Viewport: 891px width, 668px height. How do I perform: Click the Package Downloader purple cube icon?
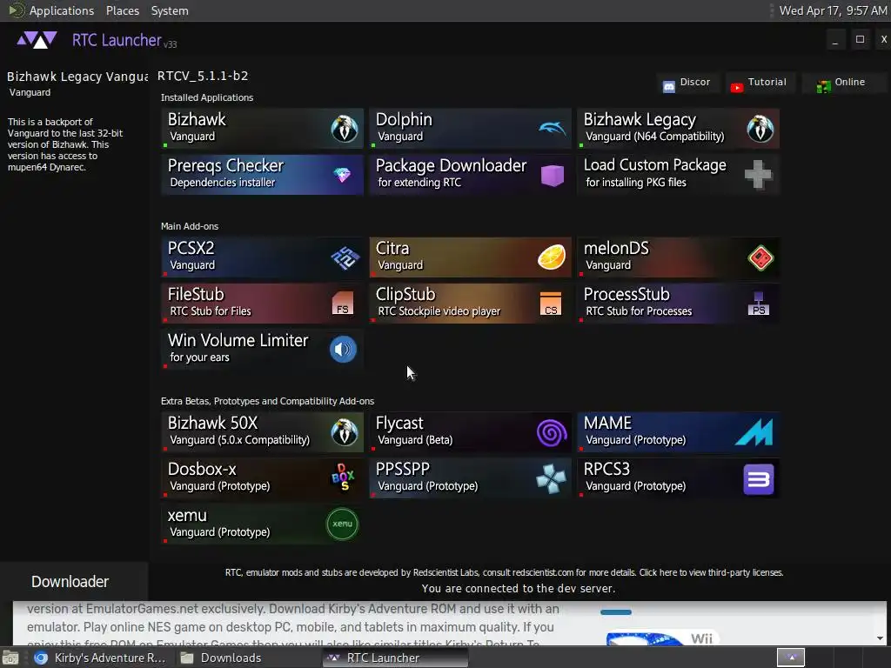pos(552,175)
